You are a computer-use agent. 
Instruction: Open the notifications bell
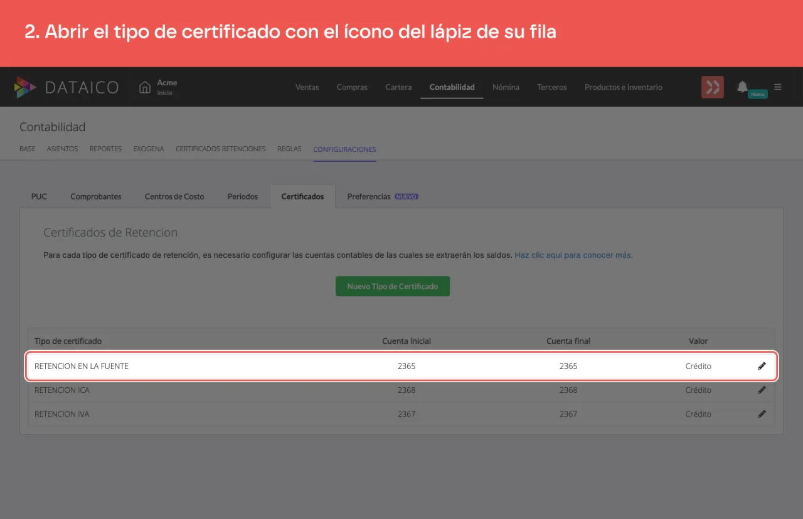click(742, 87)
